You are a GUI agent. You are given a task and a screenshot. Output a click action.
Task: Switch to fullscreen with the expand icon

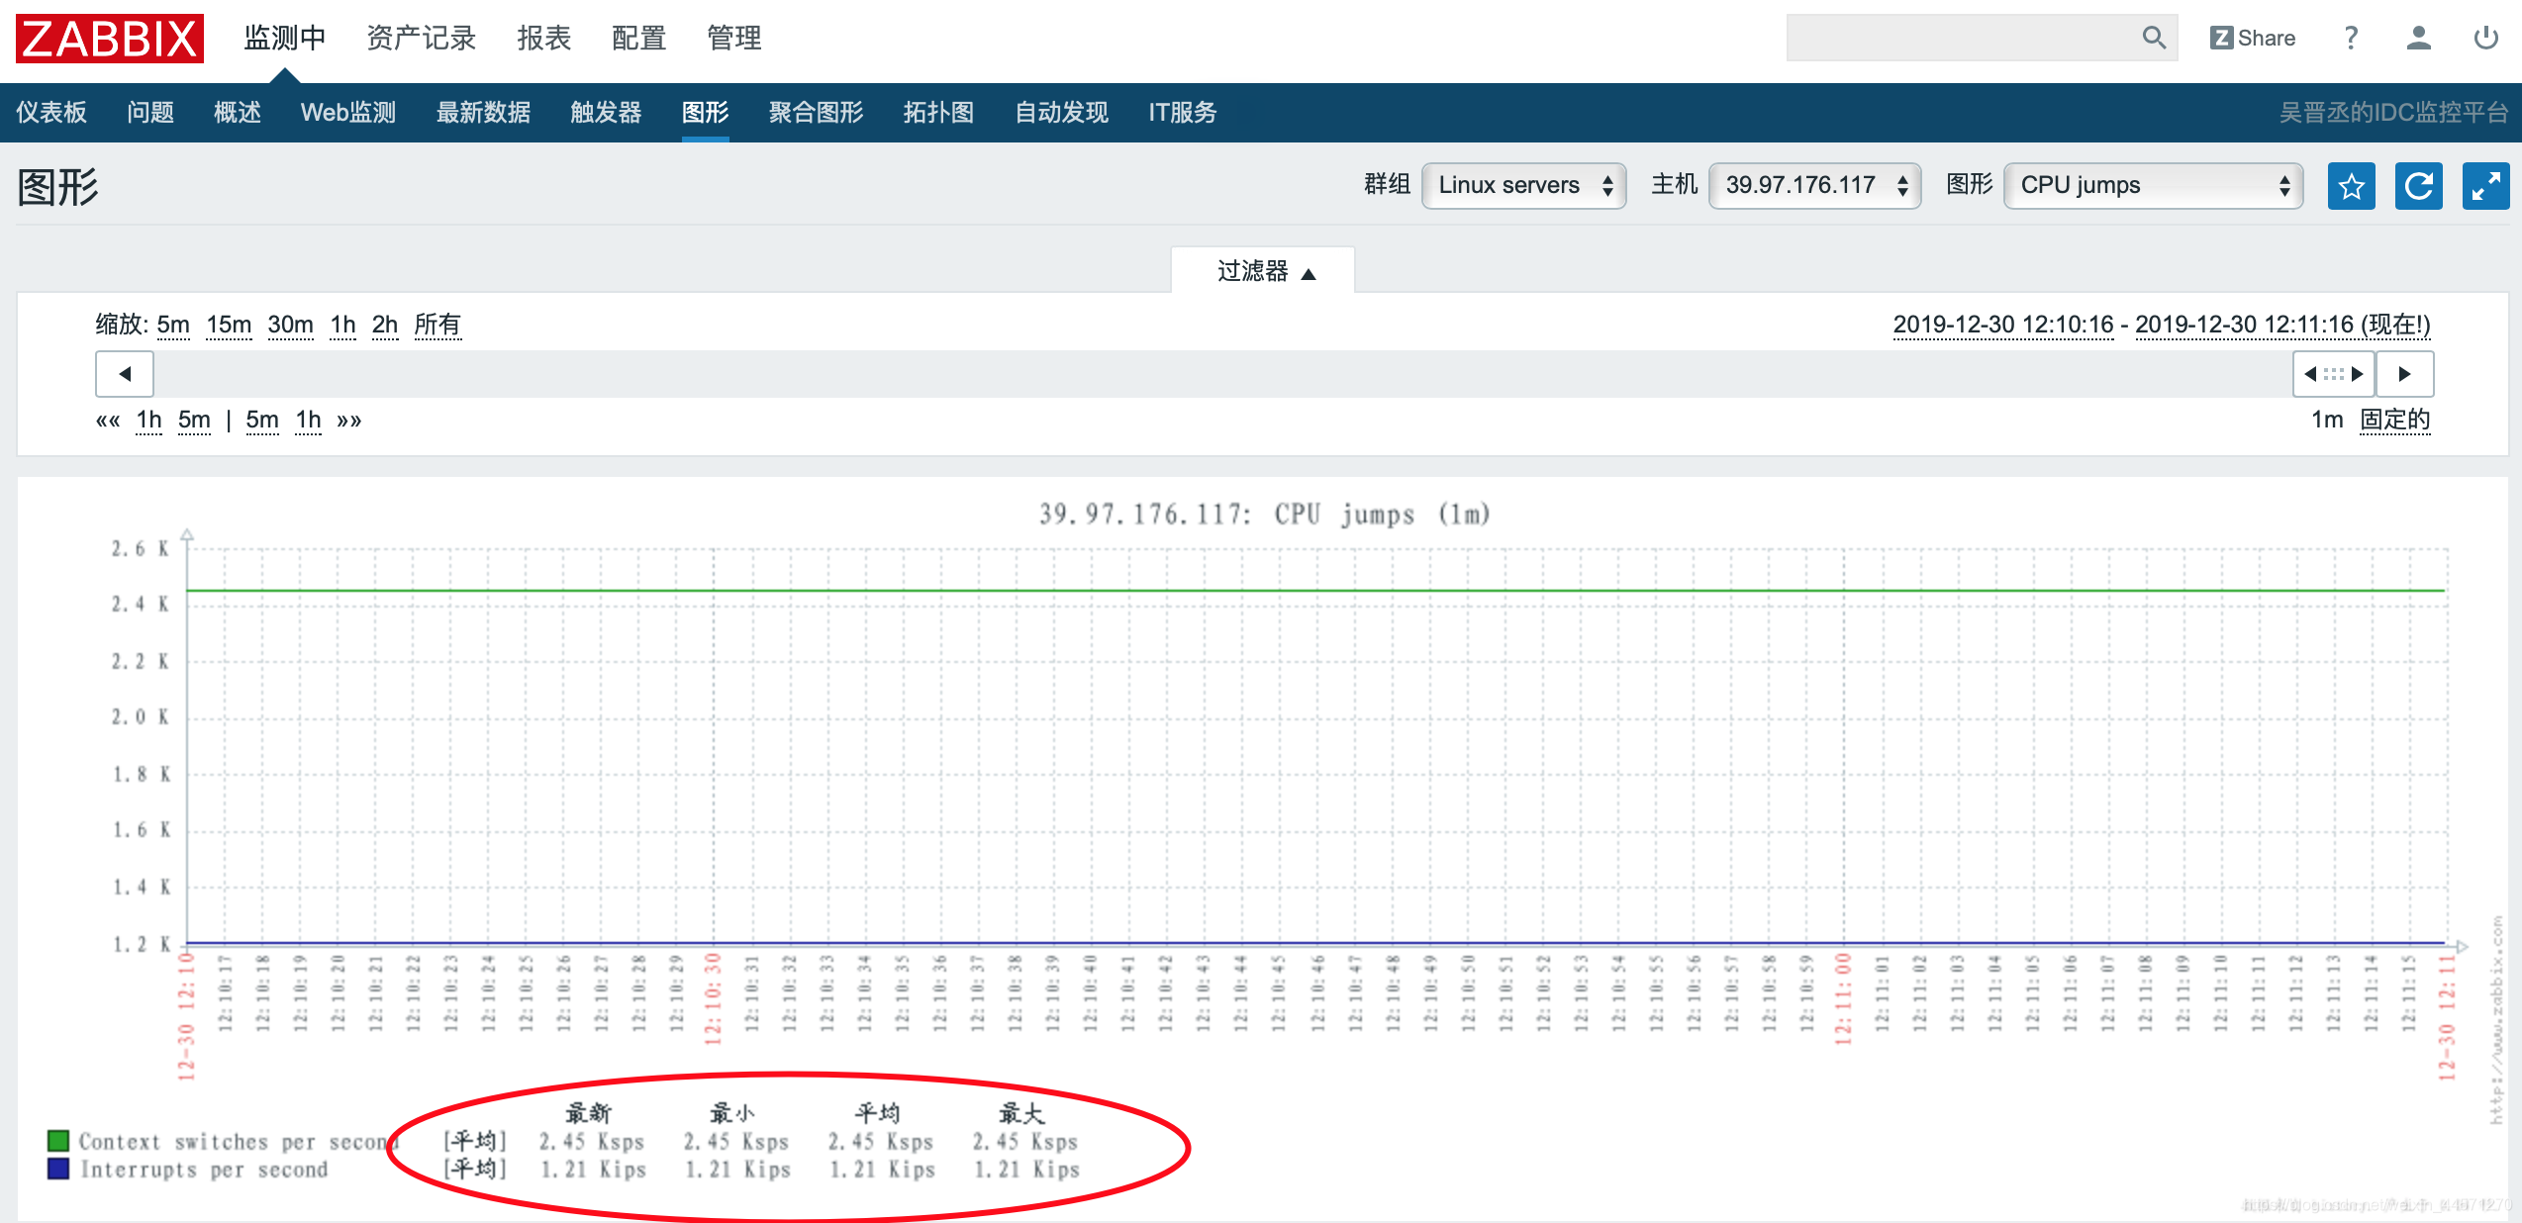2485,186
